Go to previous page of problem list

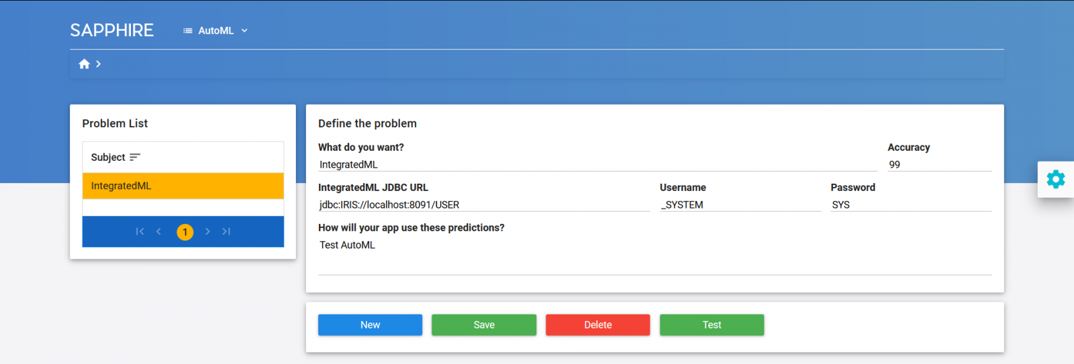[x=158, y=231]
